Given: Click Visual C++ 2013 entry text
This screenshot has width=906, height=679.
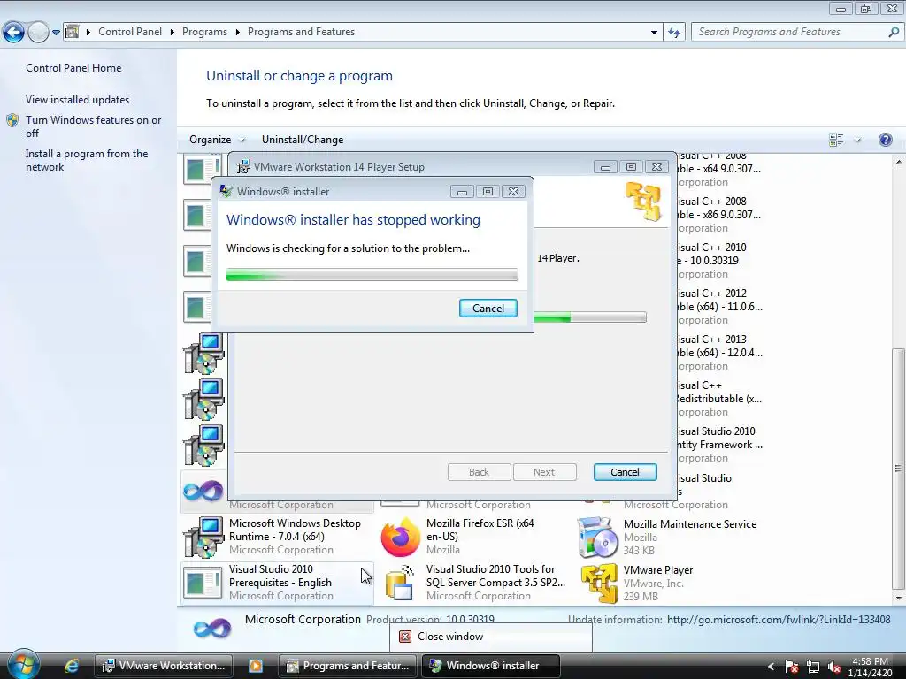Looking at the screenshot, I should 719,346.
